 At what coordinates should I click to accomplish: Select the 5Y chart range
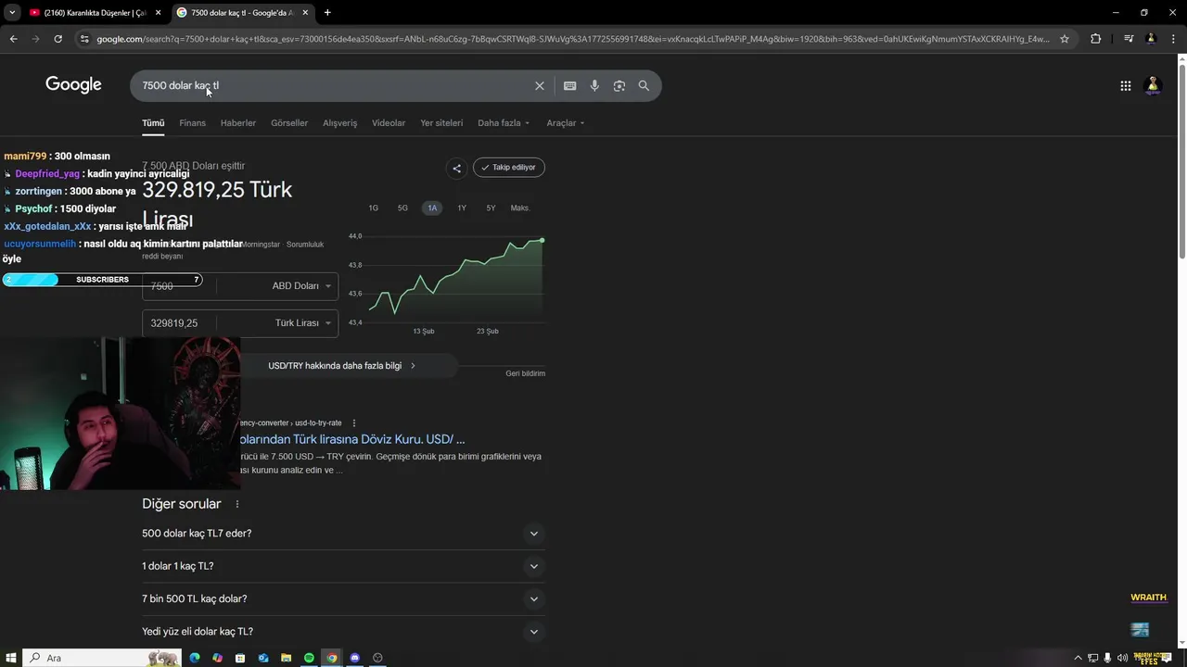click(x=491, y=208)
